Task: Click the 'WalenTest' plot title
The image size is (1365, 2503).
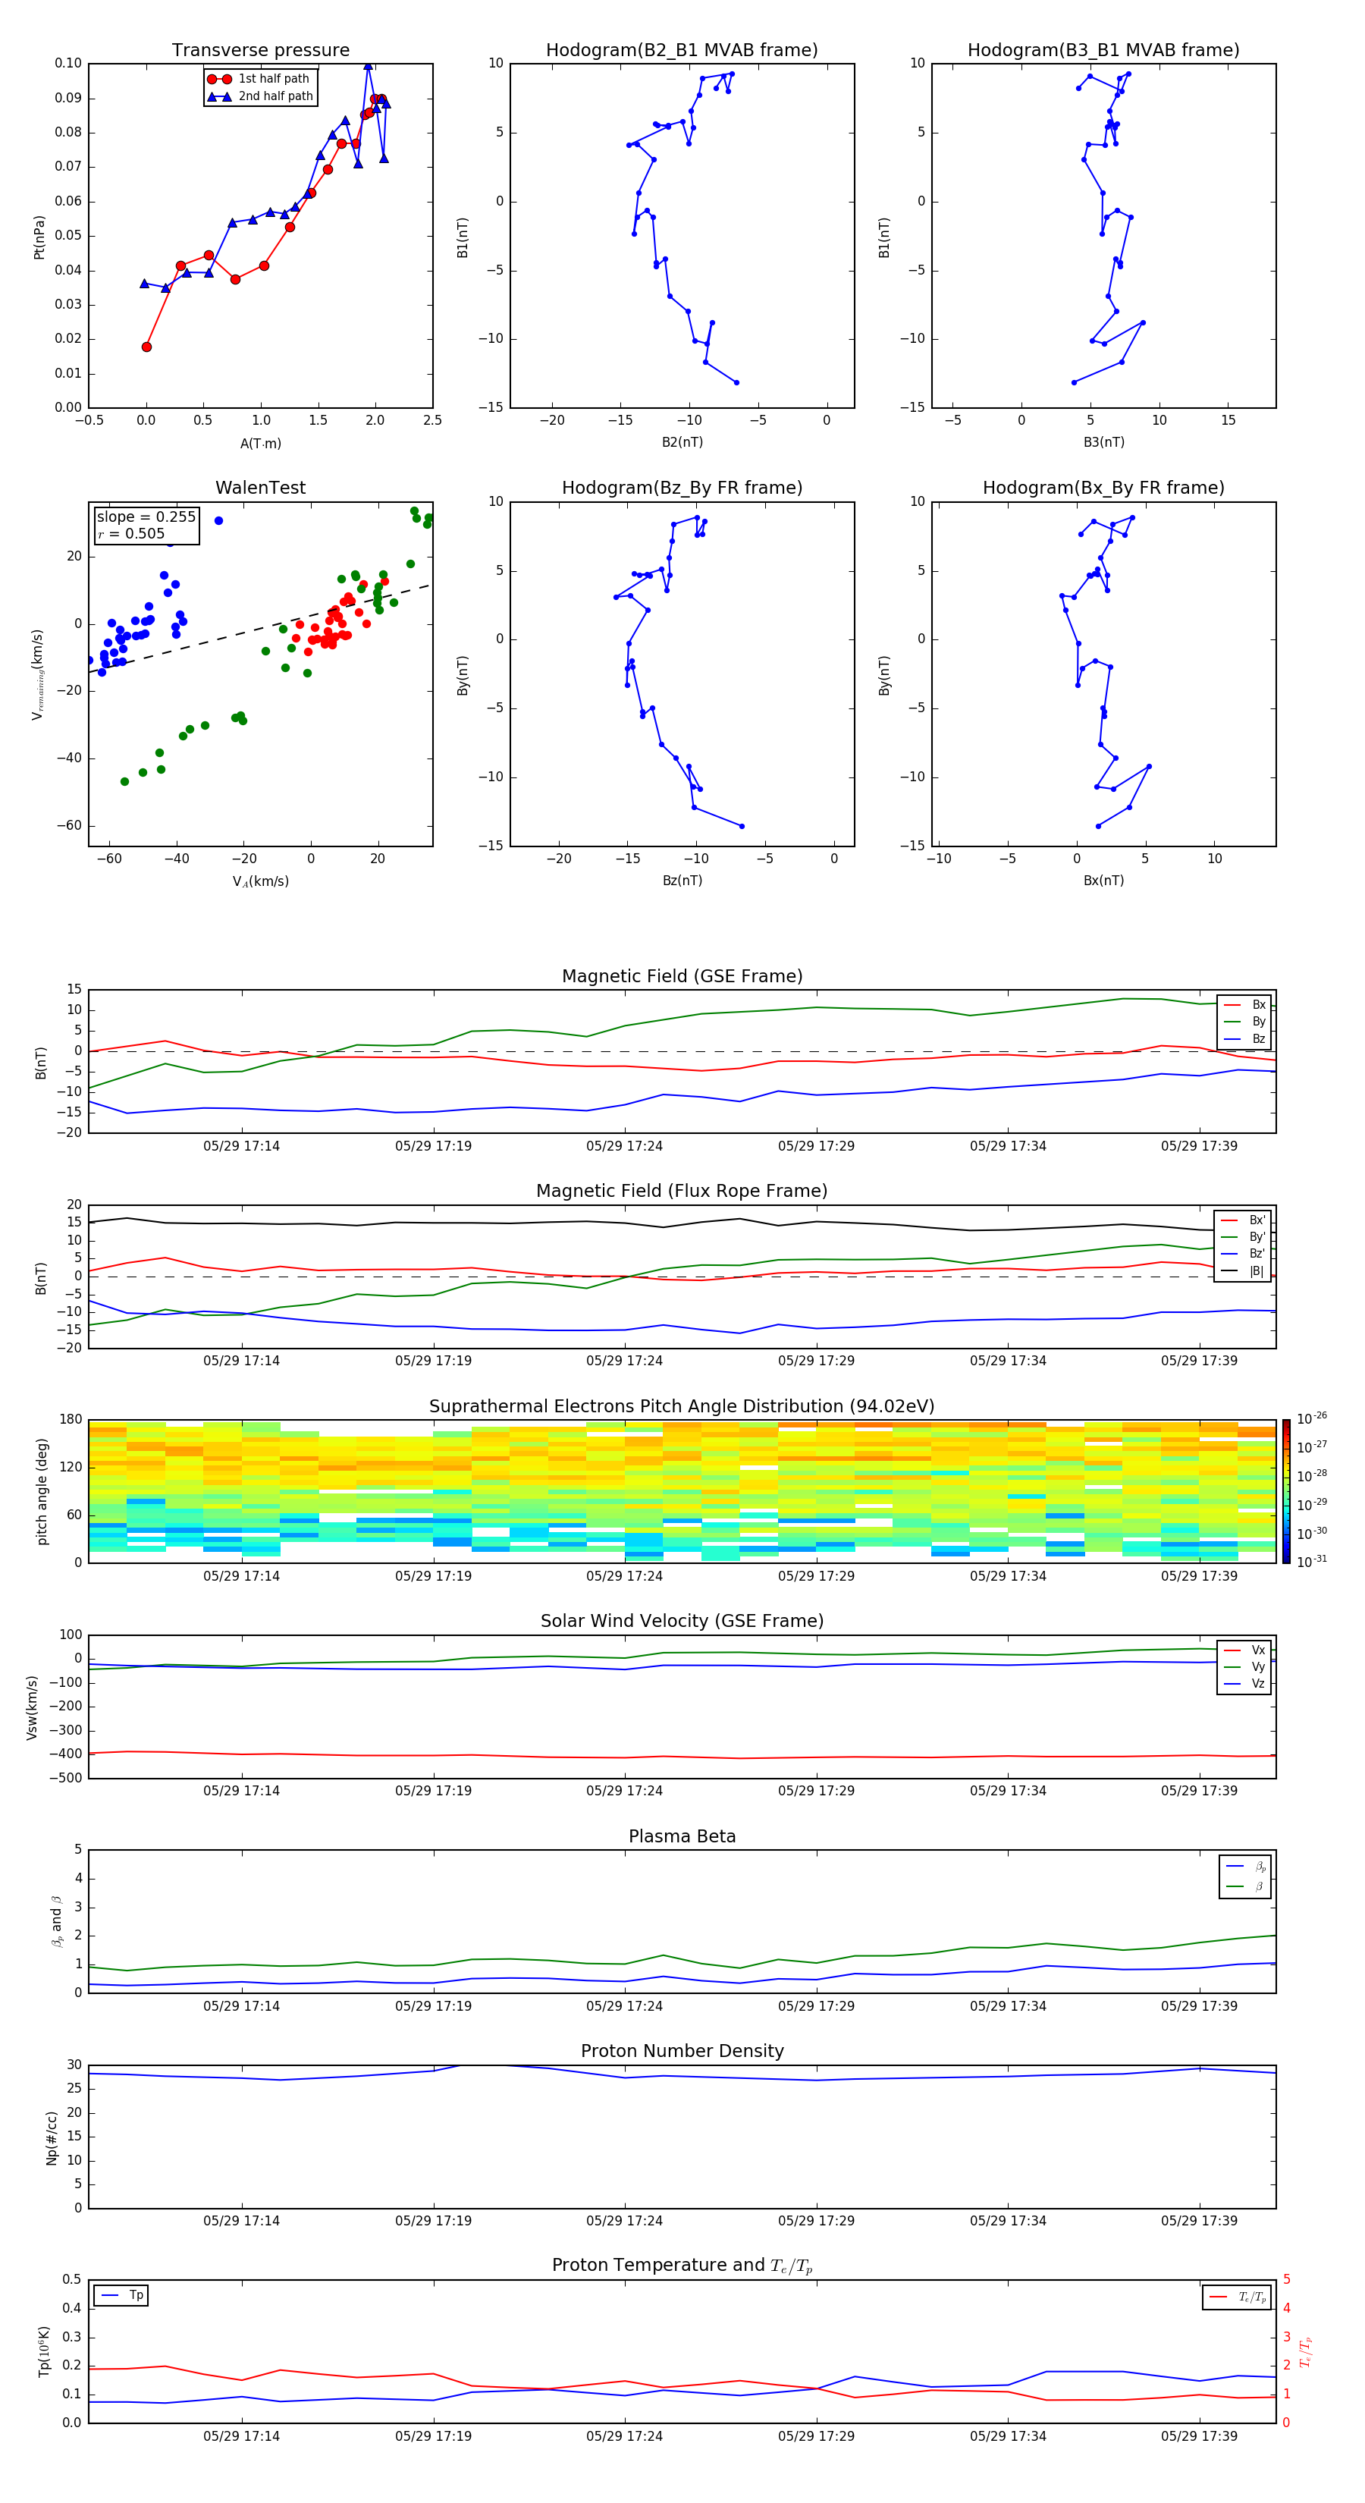Action: (260, 488)
